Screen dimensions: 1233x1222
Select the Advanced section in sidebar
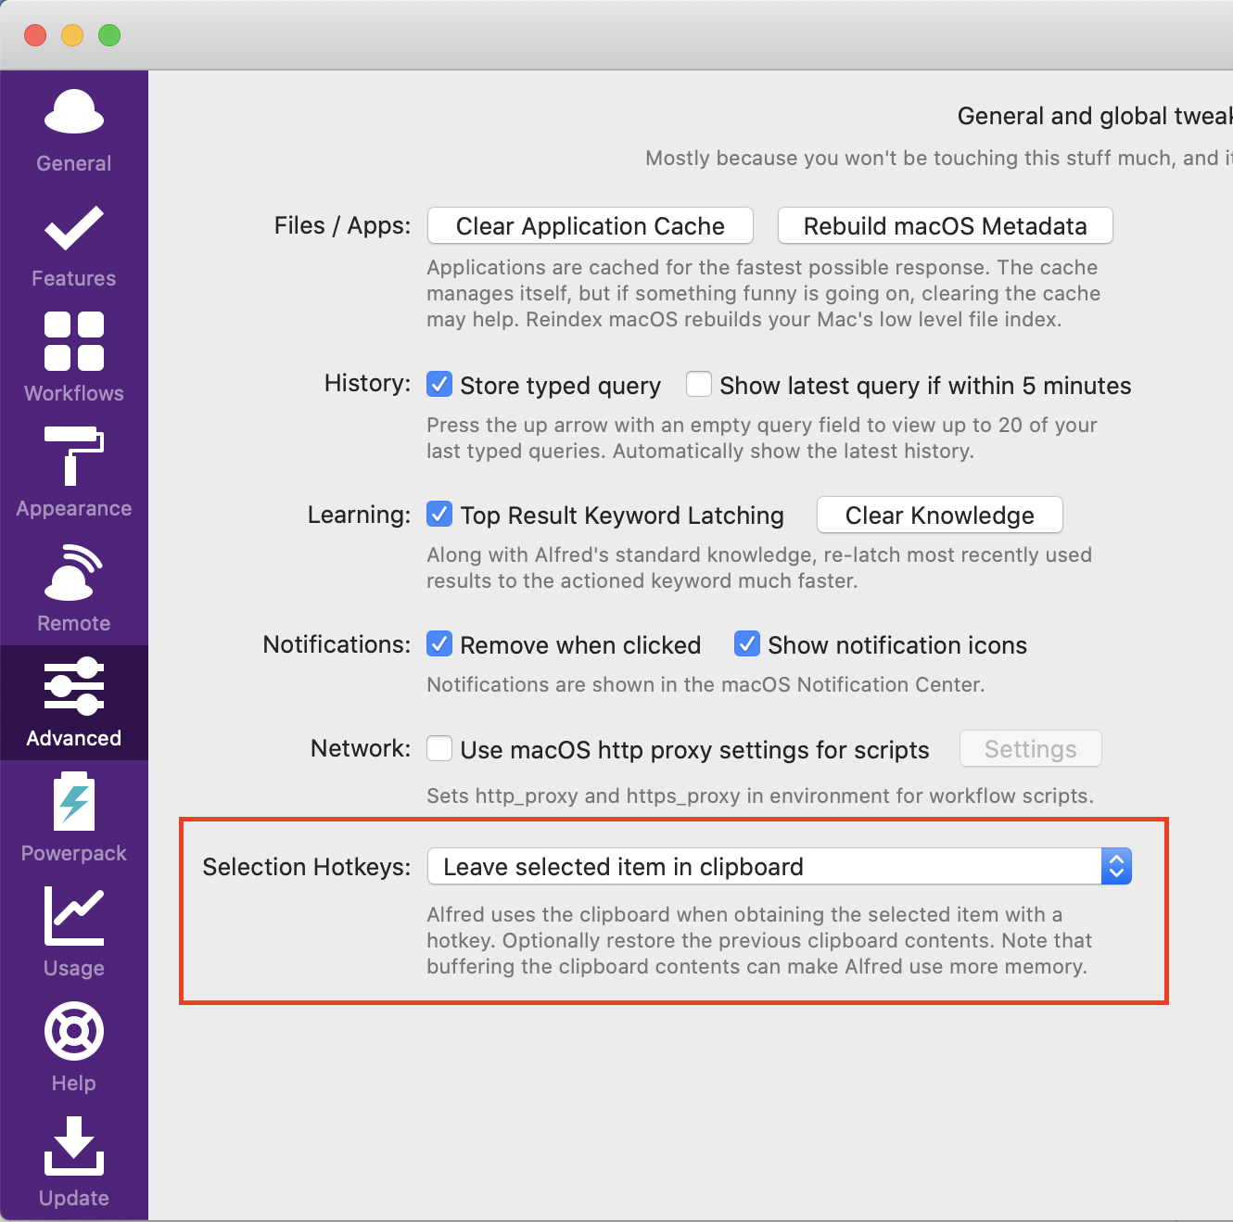[x=74, y=703]
